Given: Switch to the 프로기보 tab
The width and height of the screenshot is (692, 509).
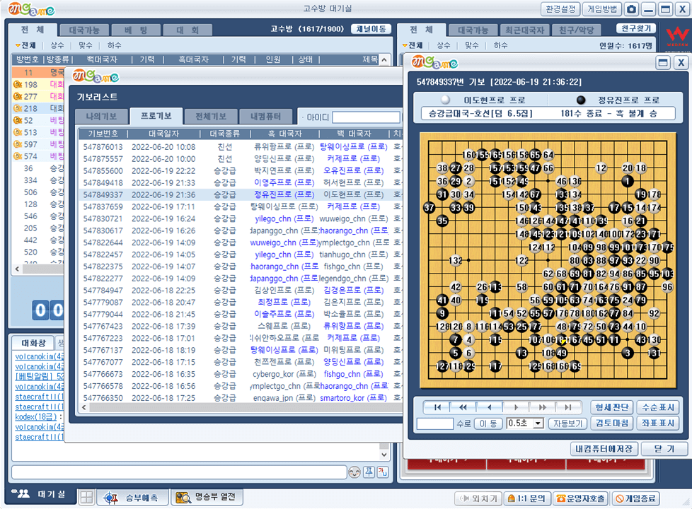Looking at the screenshot, I should point(156,116).
